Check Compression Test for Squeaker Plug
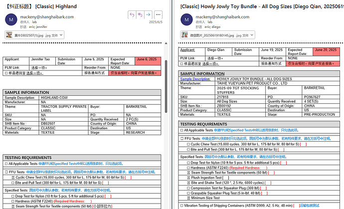Screen dimensions: 344x209 (188, 188)
